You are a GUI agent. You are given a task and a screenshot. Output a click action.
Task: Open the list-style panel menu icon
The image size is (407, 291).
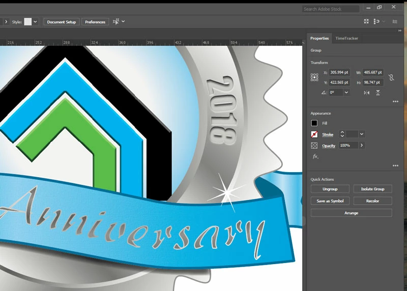pos(395,21)
